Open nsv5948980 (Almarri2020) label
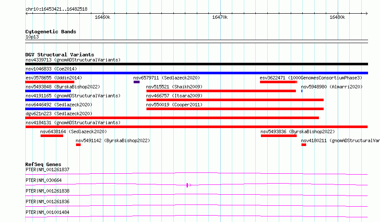 332,87
